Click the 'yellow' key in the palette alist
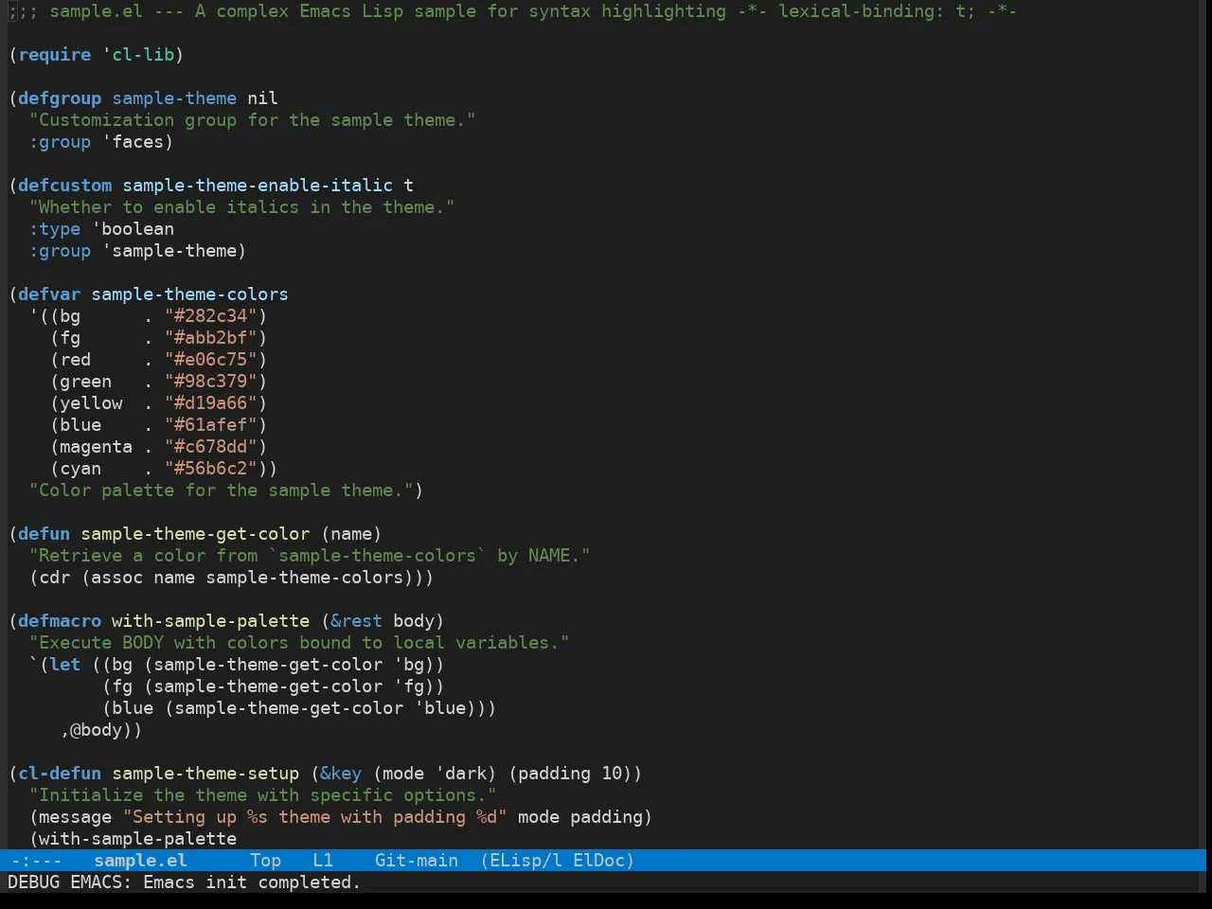 pos(91,402)
